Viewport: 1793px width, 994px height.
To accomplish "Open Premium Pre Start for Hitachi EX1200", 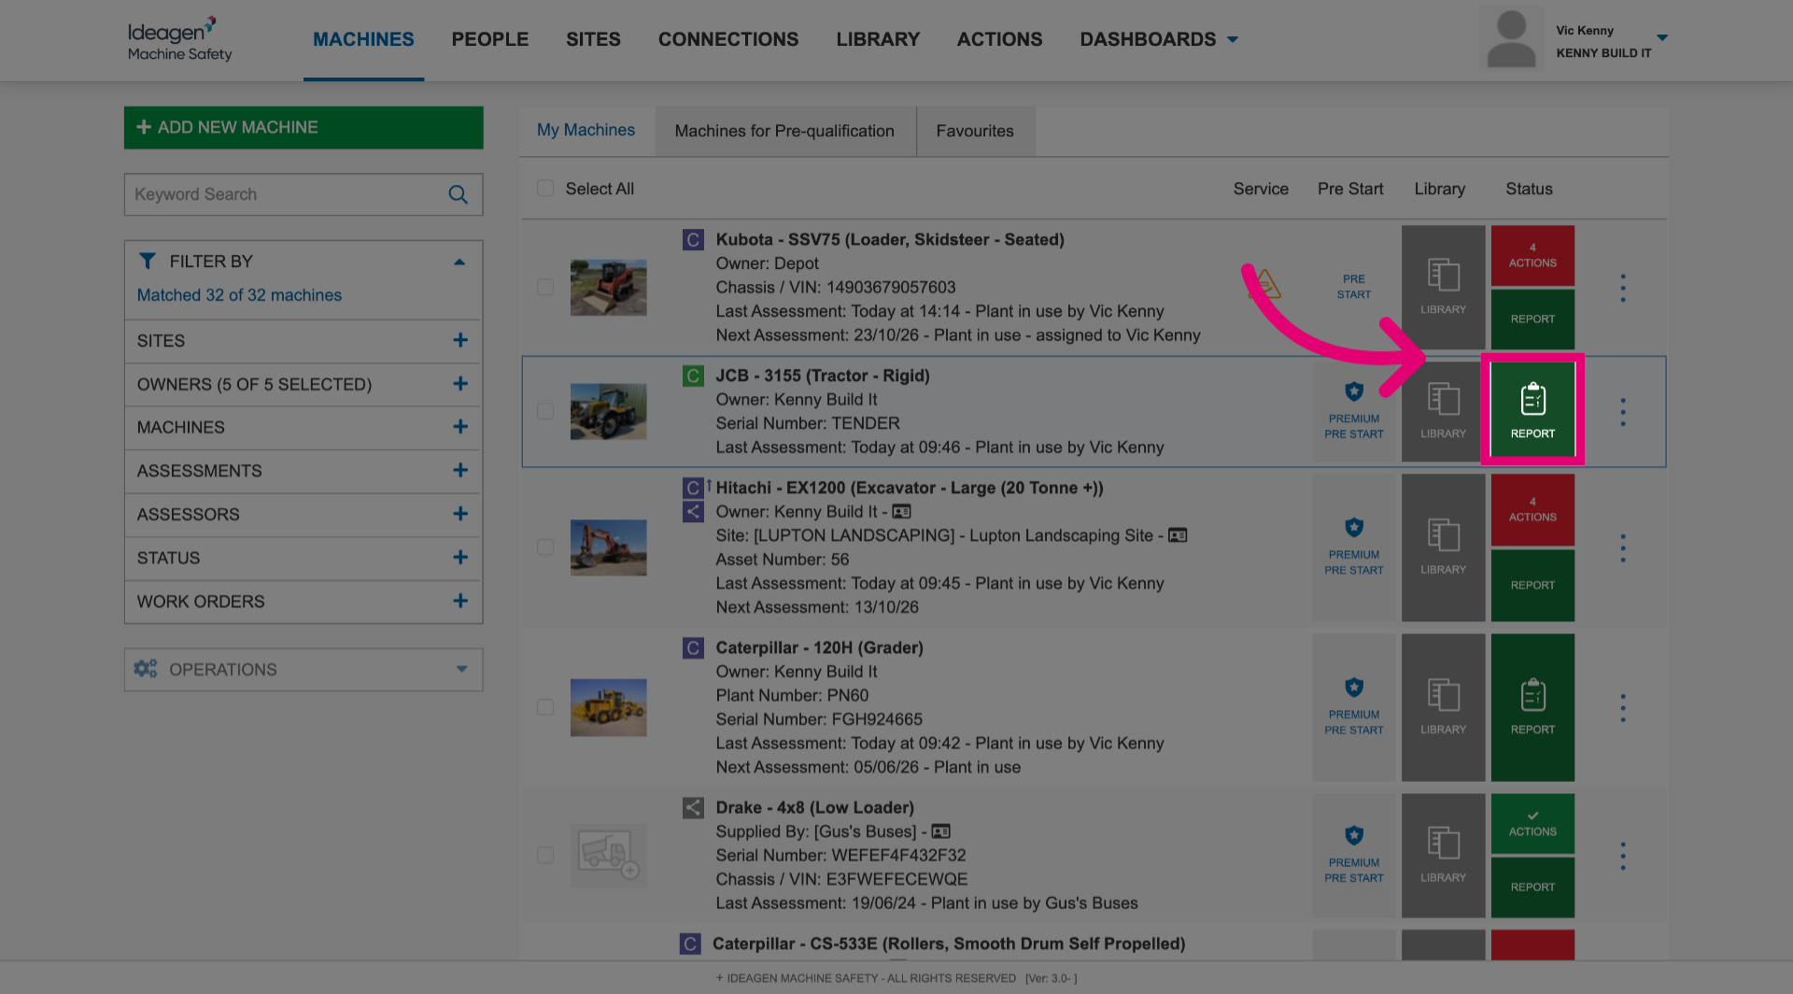I will tap(1353, 547).
